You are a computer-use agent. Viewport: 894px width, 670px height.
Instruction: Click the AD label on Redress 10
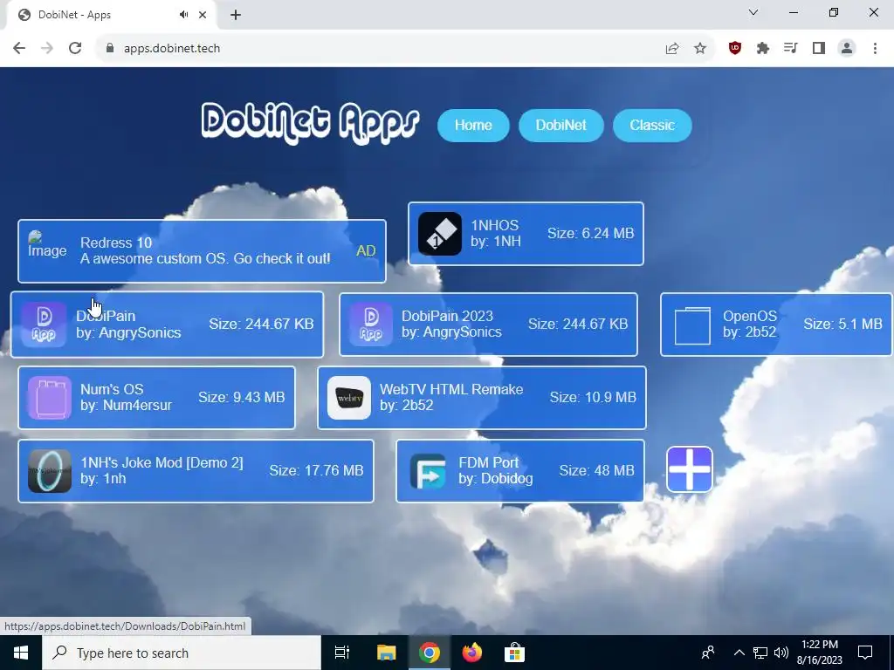pyautogui.click(x=366, y=251)
